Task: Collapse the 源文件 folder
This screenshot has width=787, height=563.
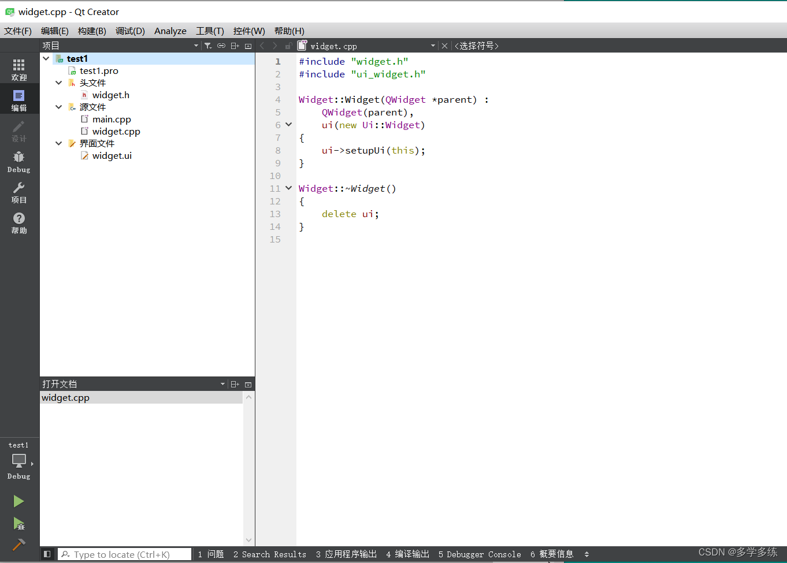Action: (x=58, y=107)
